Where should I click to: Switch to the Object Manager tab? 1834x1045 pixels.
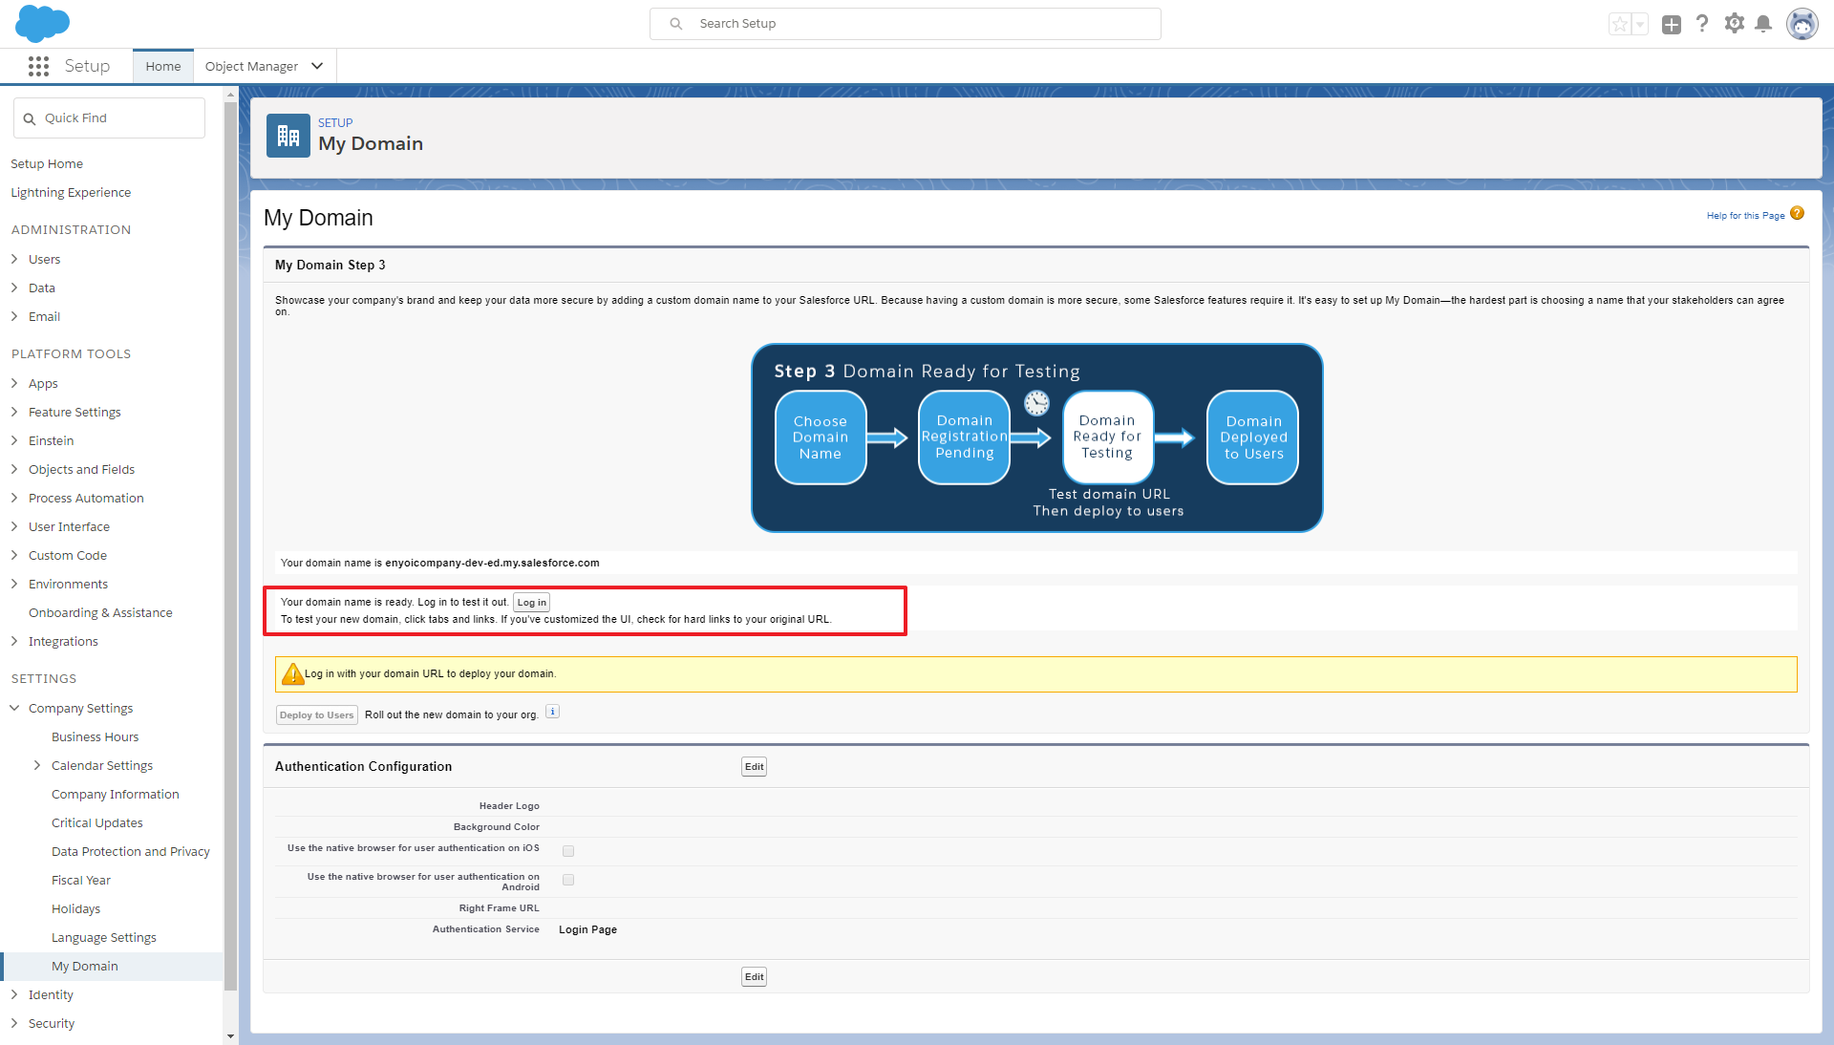click(x=251, y=66)
